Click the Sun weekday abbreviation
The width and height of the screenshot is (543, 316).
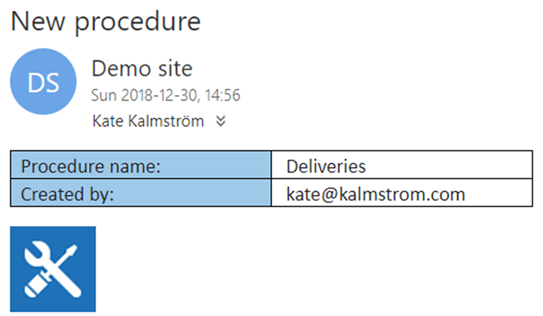pyautogui.click(x=104, y=95)
